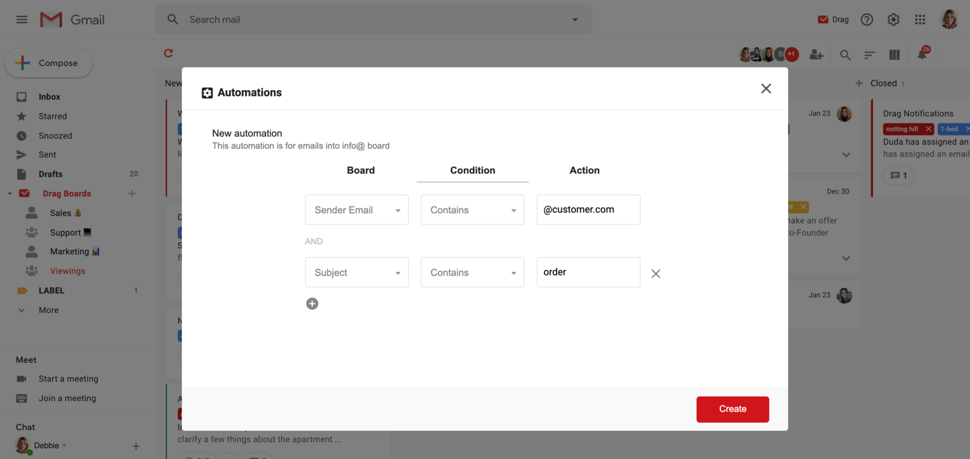This screenshot has height=459, width=970.
Task: Remove the Subject condition row
Action: click(x=656, y=274)
